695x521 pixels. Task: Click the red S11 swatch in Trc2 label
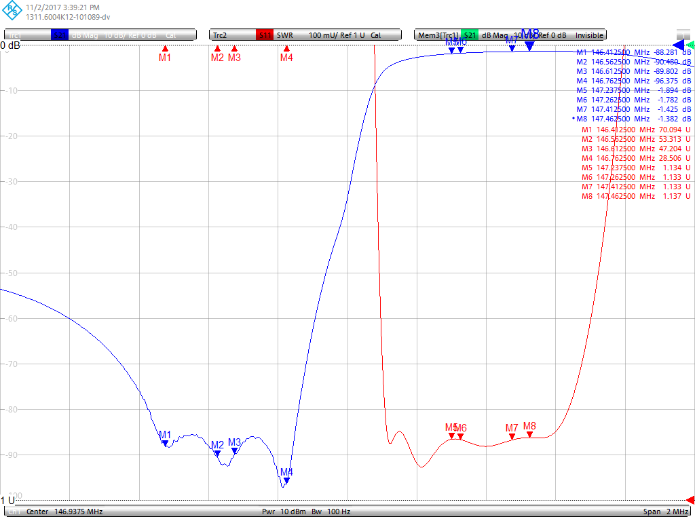265,35
